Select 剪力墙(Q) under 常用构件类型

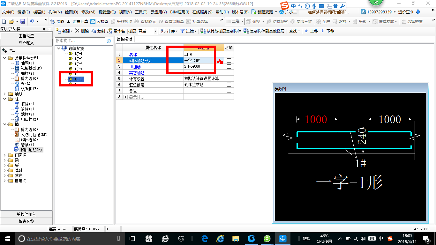click(26, 78)
